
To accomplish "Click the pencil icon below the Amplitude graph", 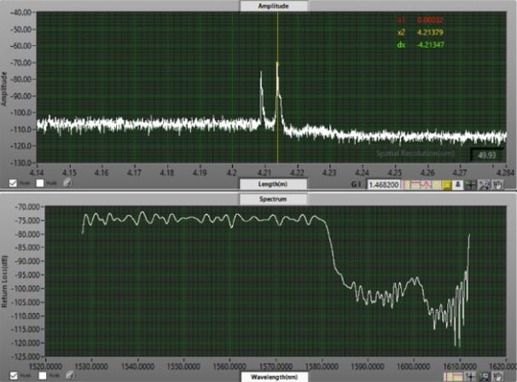I will coord(67,182).
